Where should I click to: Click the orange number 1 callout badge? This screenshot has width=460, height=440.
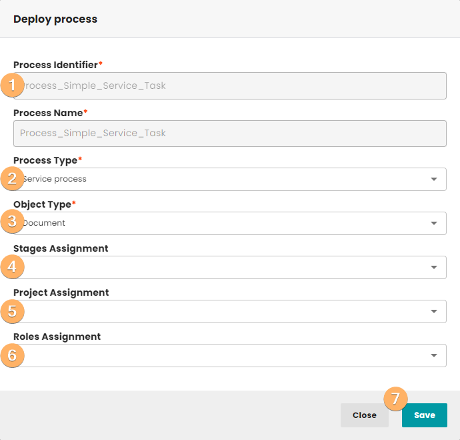[12, 85]
